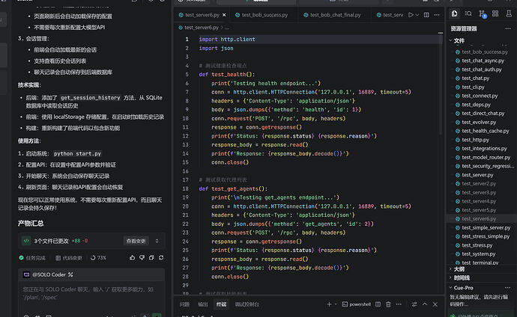This screenshot has width=517, height=317.
Task: Open test_cli.py in file tree
Action: [x=473, y=87]
